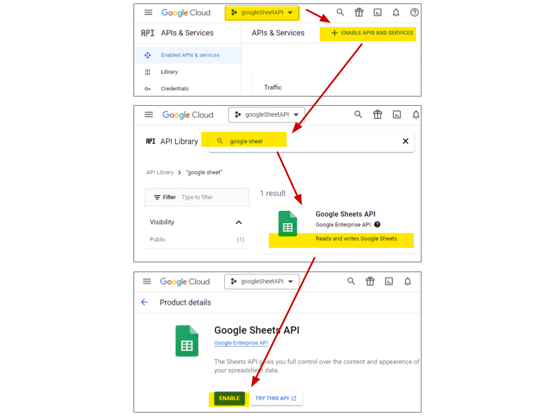This screenshot has width=555, height=416.
Task: Click the API Library breadcrumb link
Action: [160, 172]
